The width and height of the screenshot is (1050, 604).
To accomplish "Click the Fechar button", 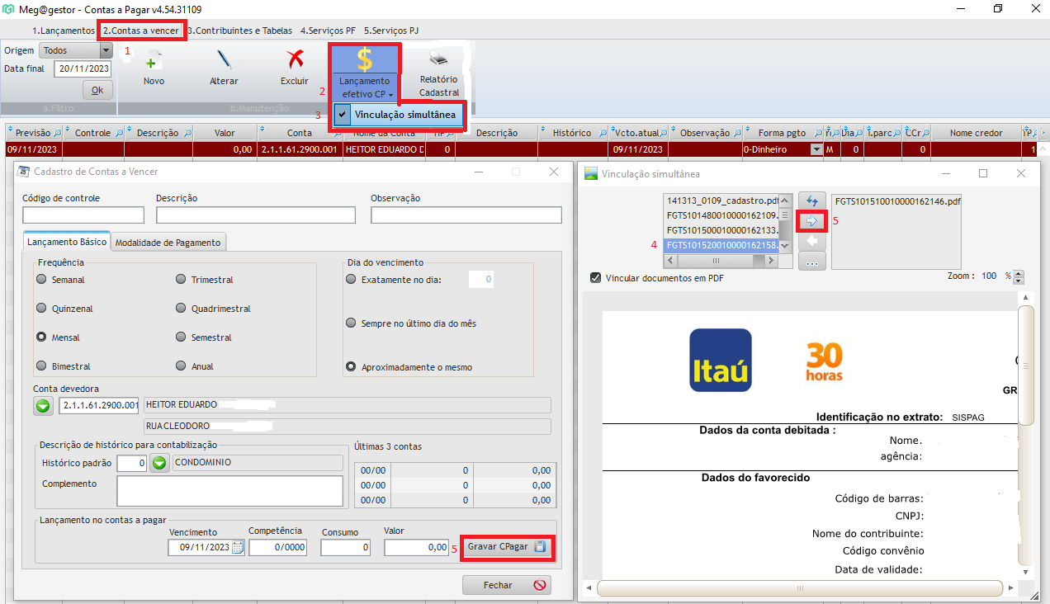I will (506, 585).
